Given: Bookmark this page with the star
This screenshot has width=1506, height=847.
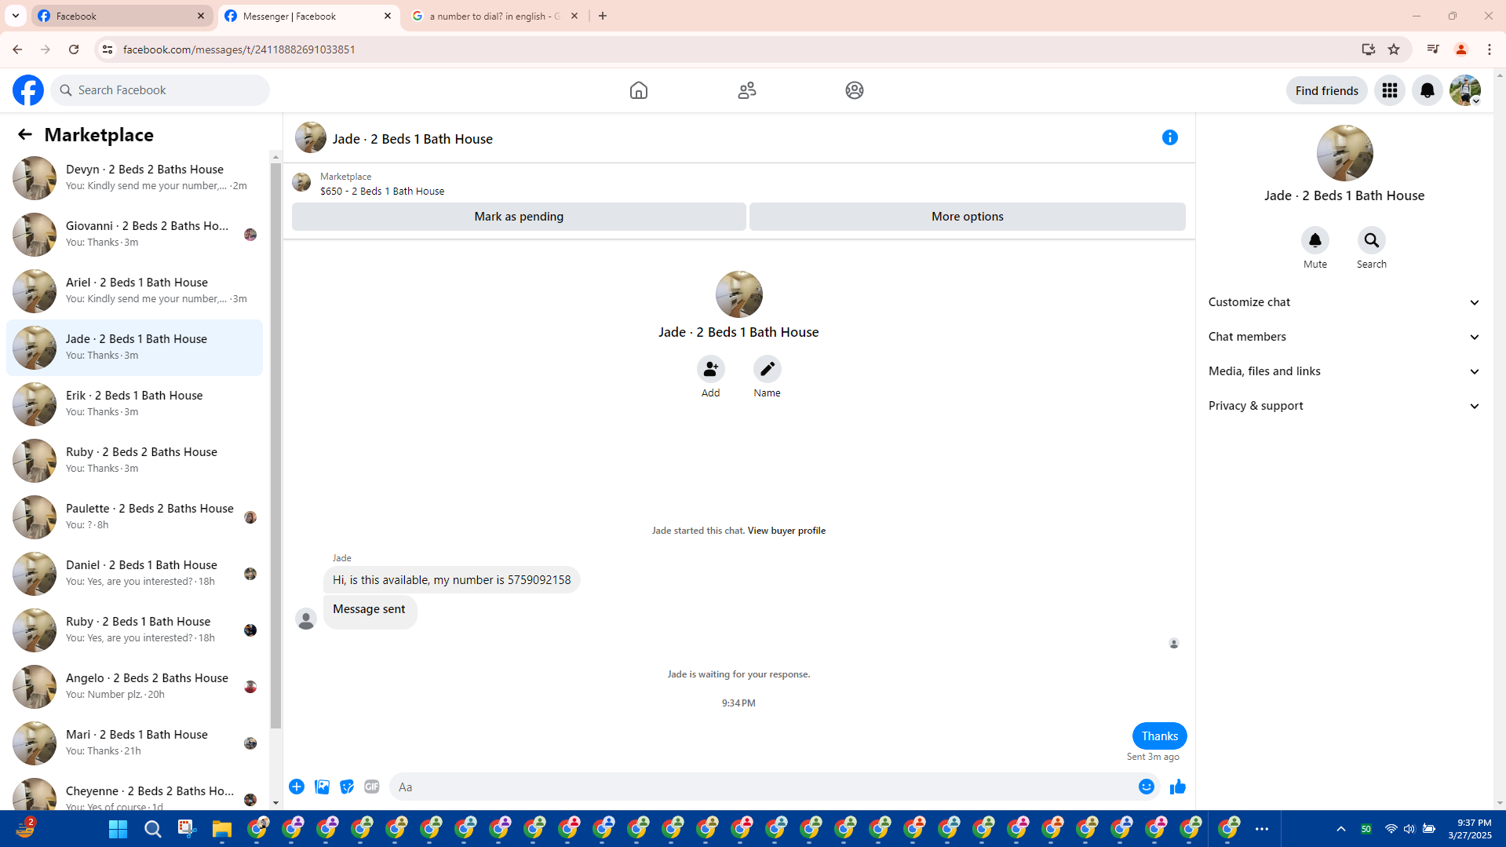Looking at the screenshot, I should click(1394, 49).
